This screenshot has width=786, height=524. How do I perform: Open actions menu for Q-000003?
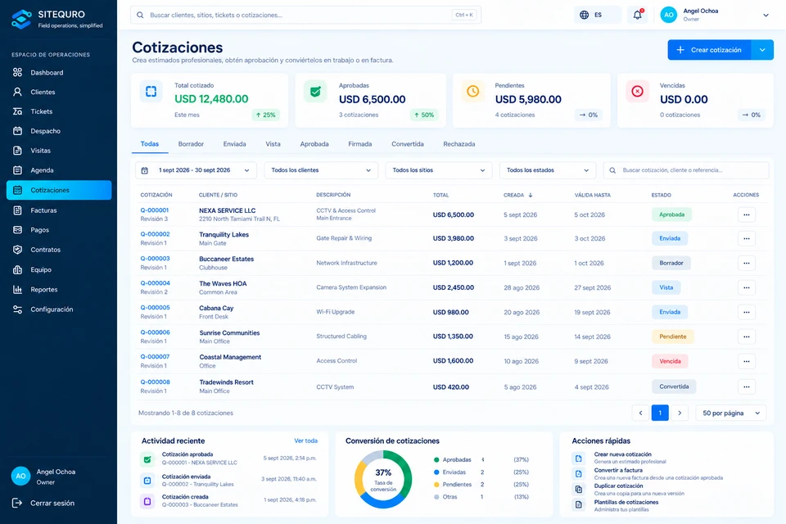[x=747, y=263]
